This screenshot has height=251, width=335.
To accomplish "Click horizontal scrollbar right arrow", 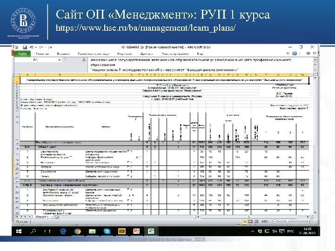I will 308,217.
